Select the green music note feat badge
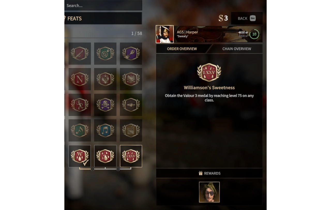 [x=80, y=130]
